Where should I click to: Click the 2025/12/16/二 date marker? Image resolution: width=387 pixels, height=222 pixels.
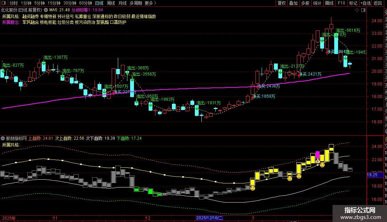pos(209,218)
